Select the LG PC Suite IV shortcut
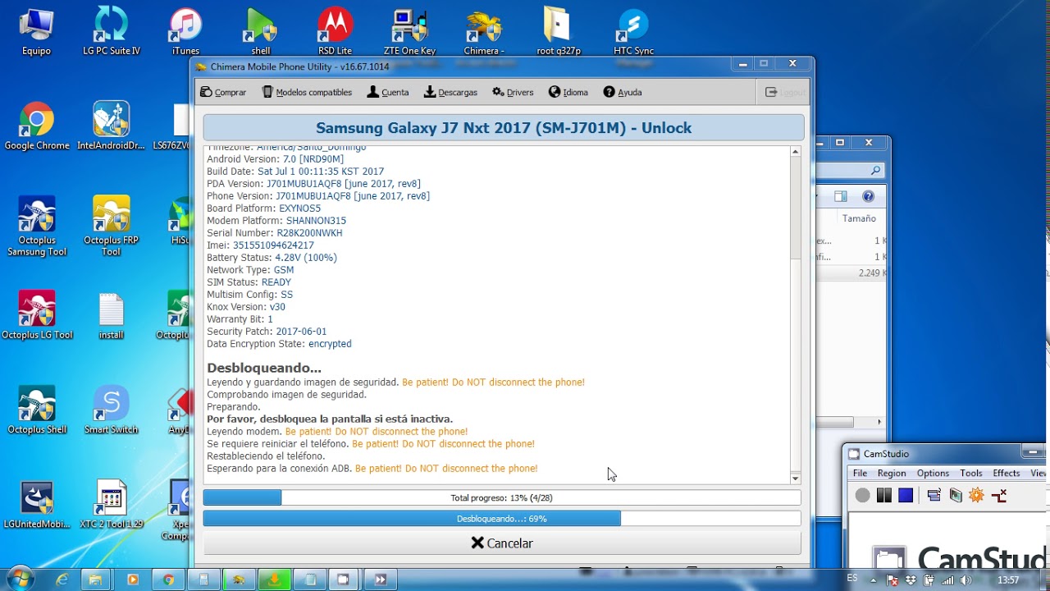 (x=112, y=31)
